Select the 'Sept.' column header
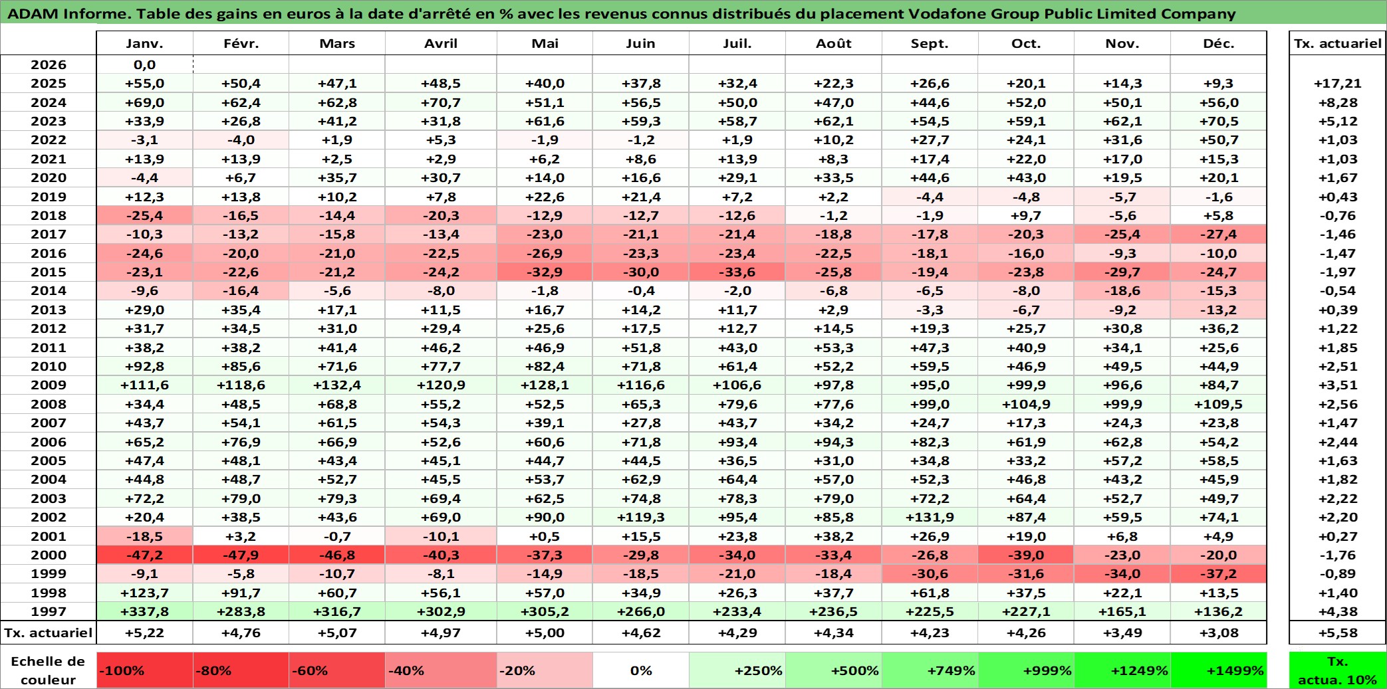Screen dimensions: 1387x689 (930, 43)
